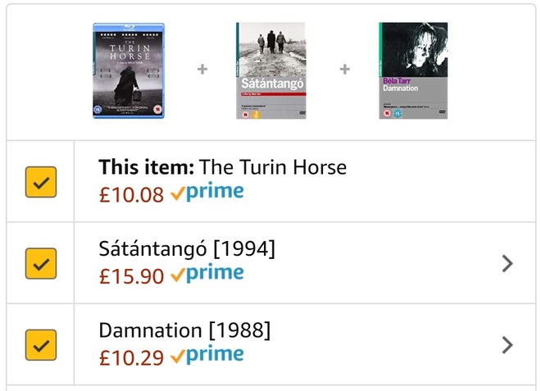Uncheck The Turin Horse item checkbox

[x=41, y=181]
